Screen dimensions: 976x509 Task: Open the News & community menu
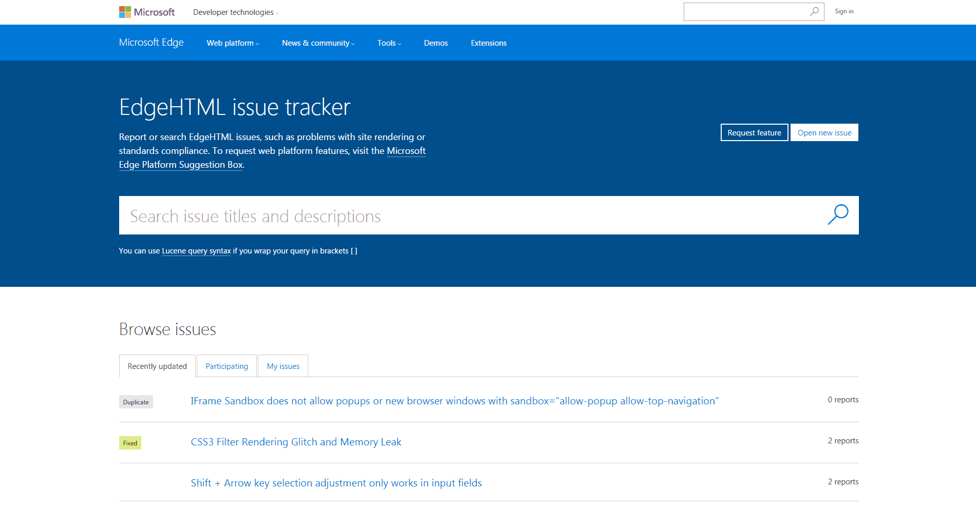tap(318, 43)
